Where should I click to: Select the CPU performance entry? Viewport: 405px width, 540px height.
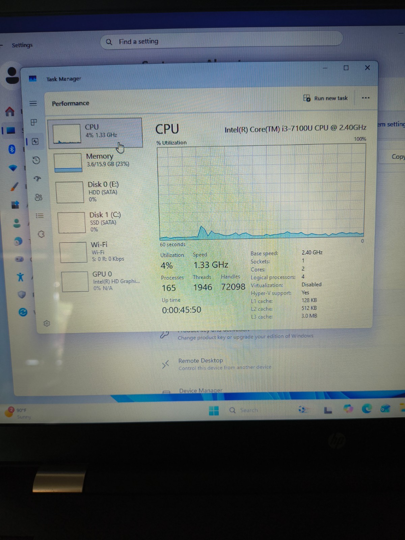(x=96, y=133)
